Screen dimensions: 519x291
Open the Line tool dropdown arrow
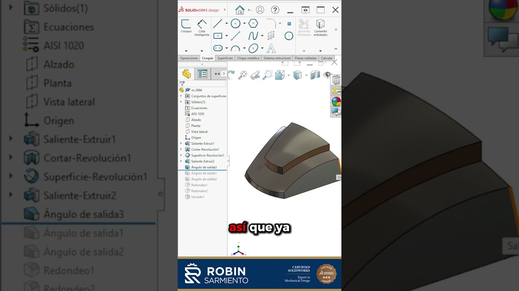226,23
